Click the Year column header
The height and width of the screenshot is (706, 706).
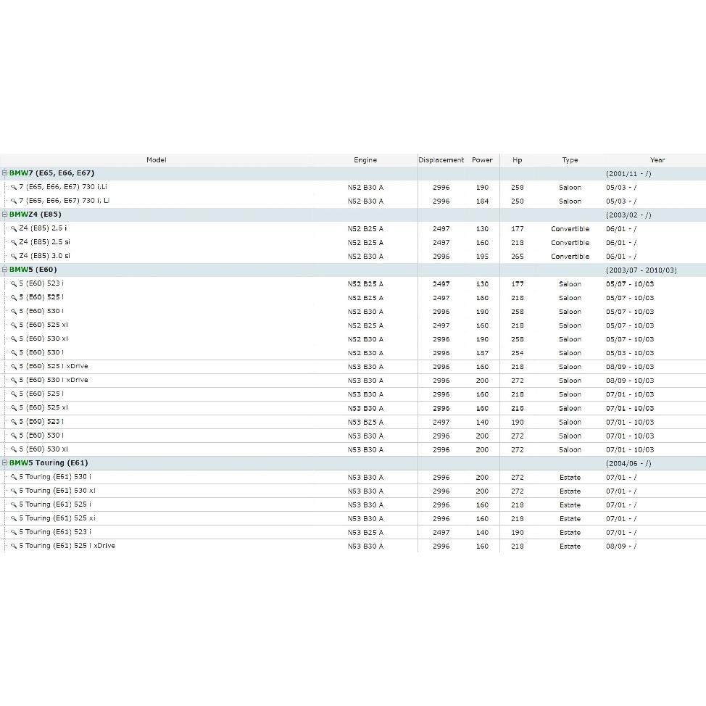pos(657,160)
